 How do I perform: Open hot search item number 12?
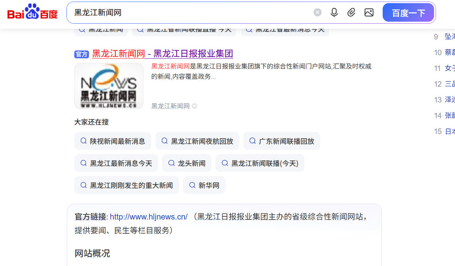point(444,84)
